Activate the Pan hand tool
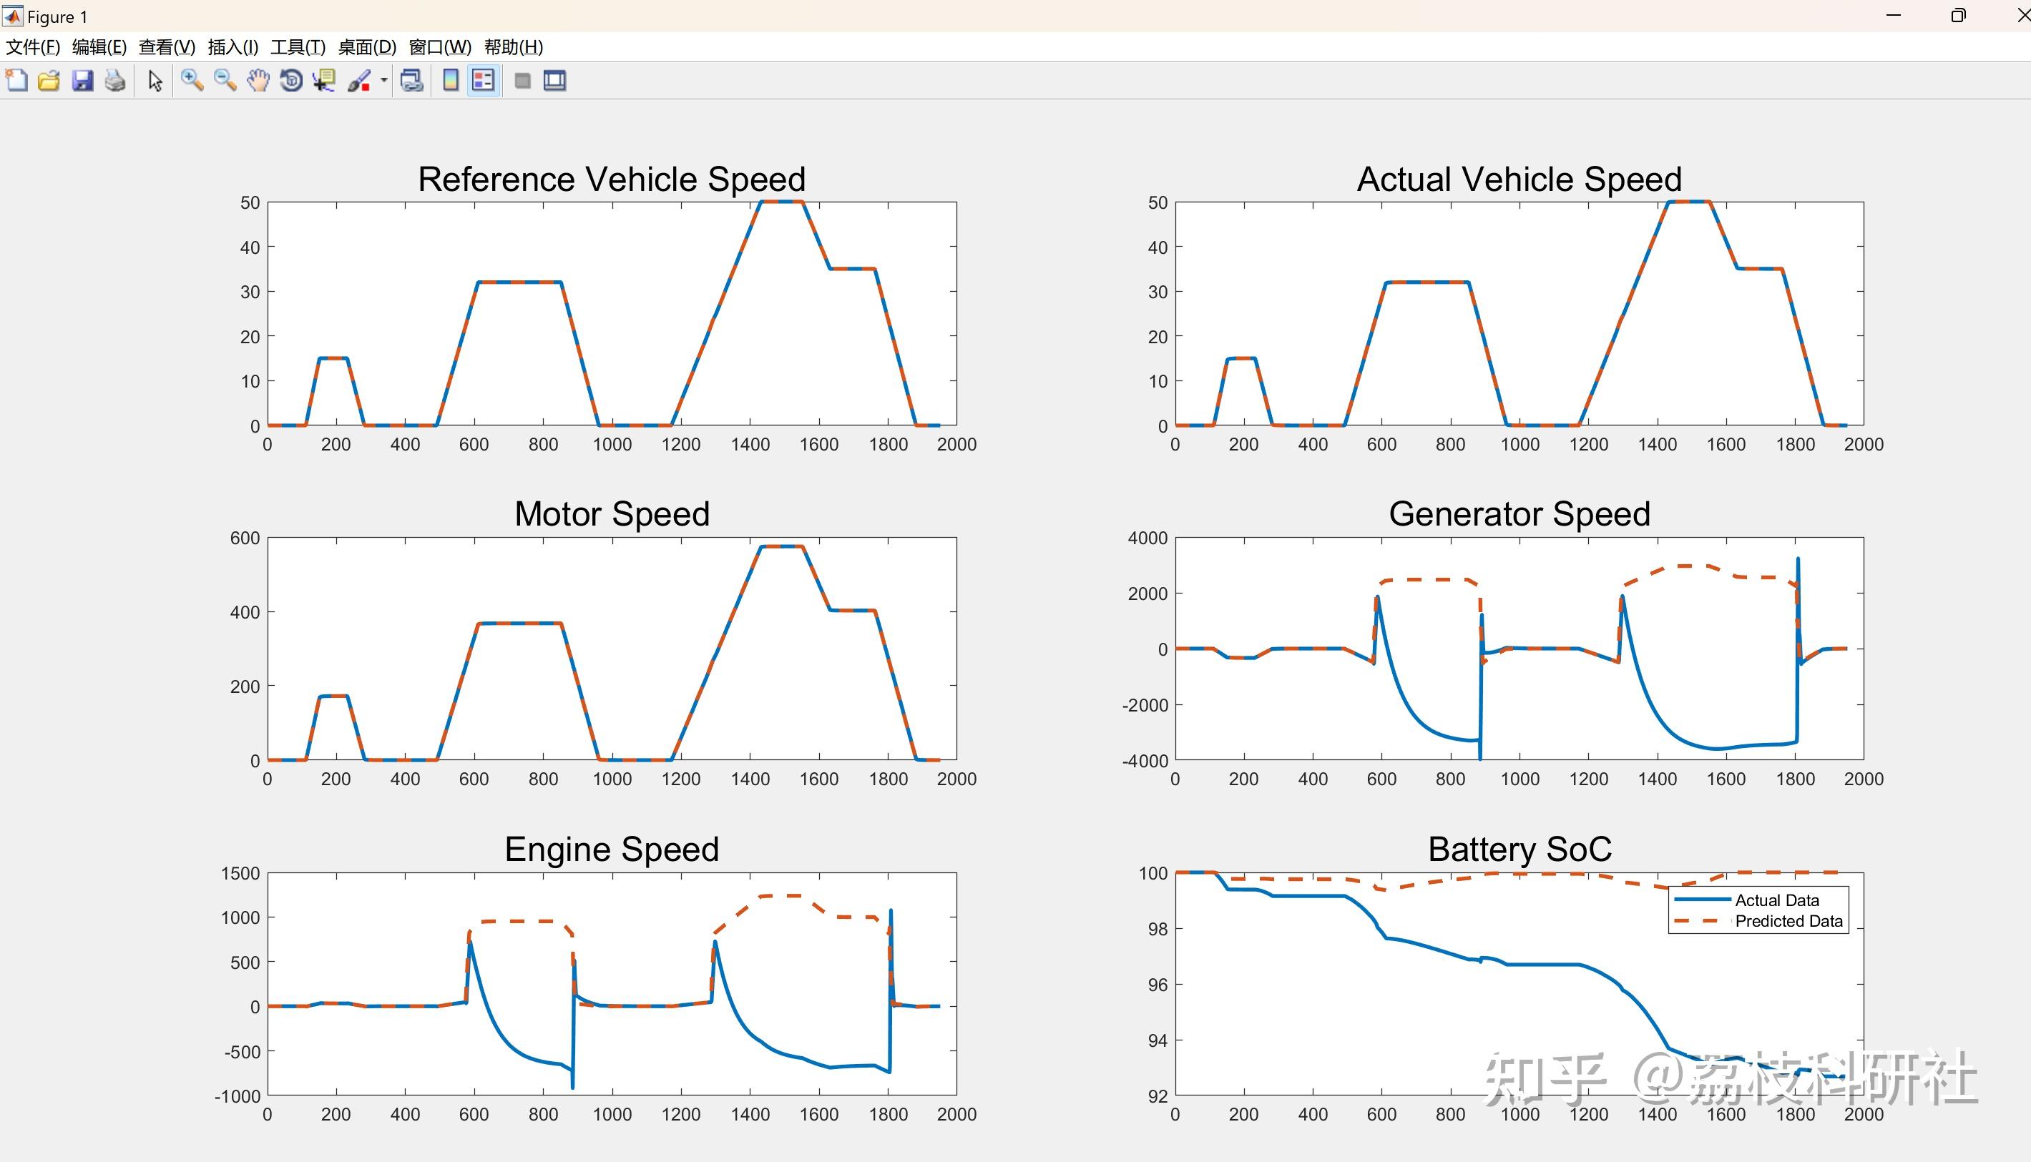The width and height of the screenshot is (2031, 1162). tap(258, 81)
